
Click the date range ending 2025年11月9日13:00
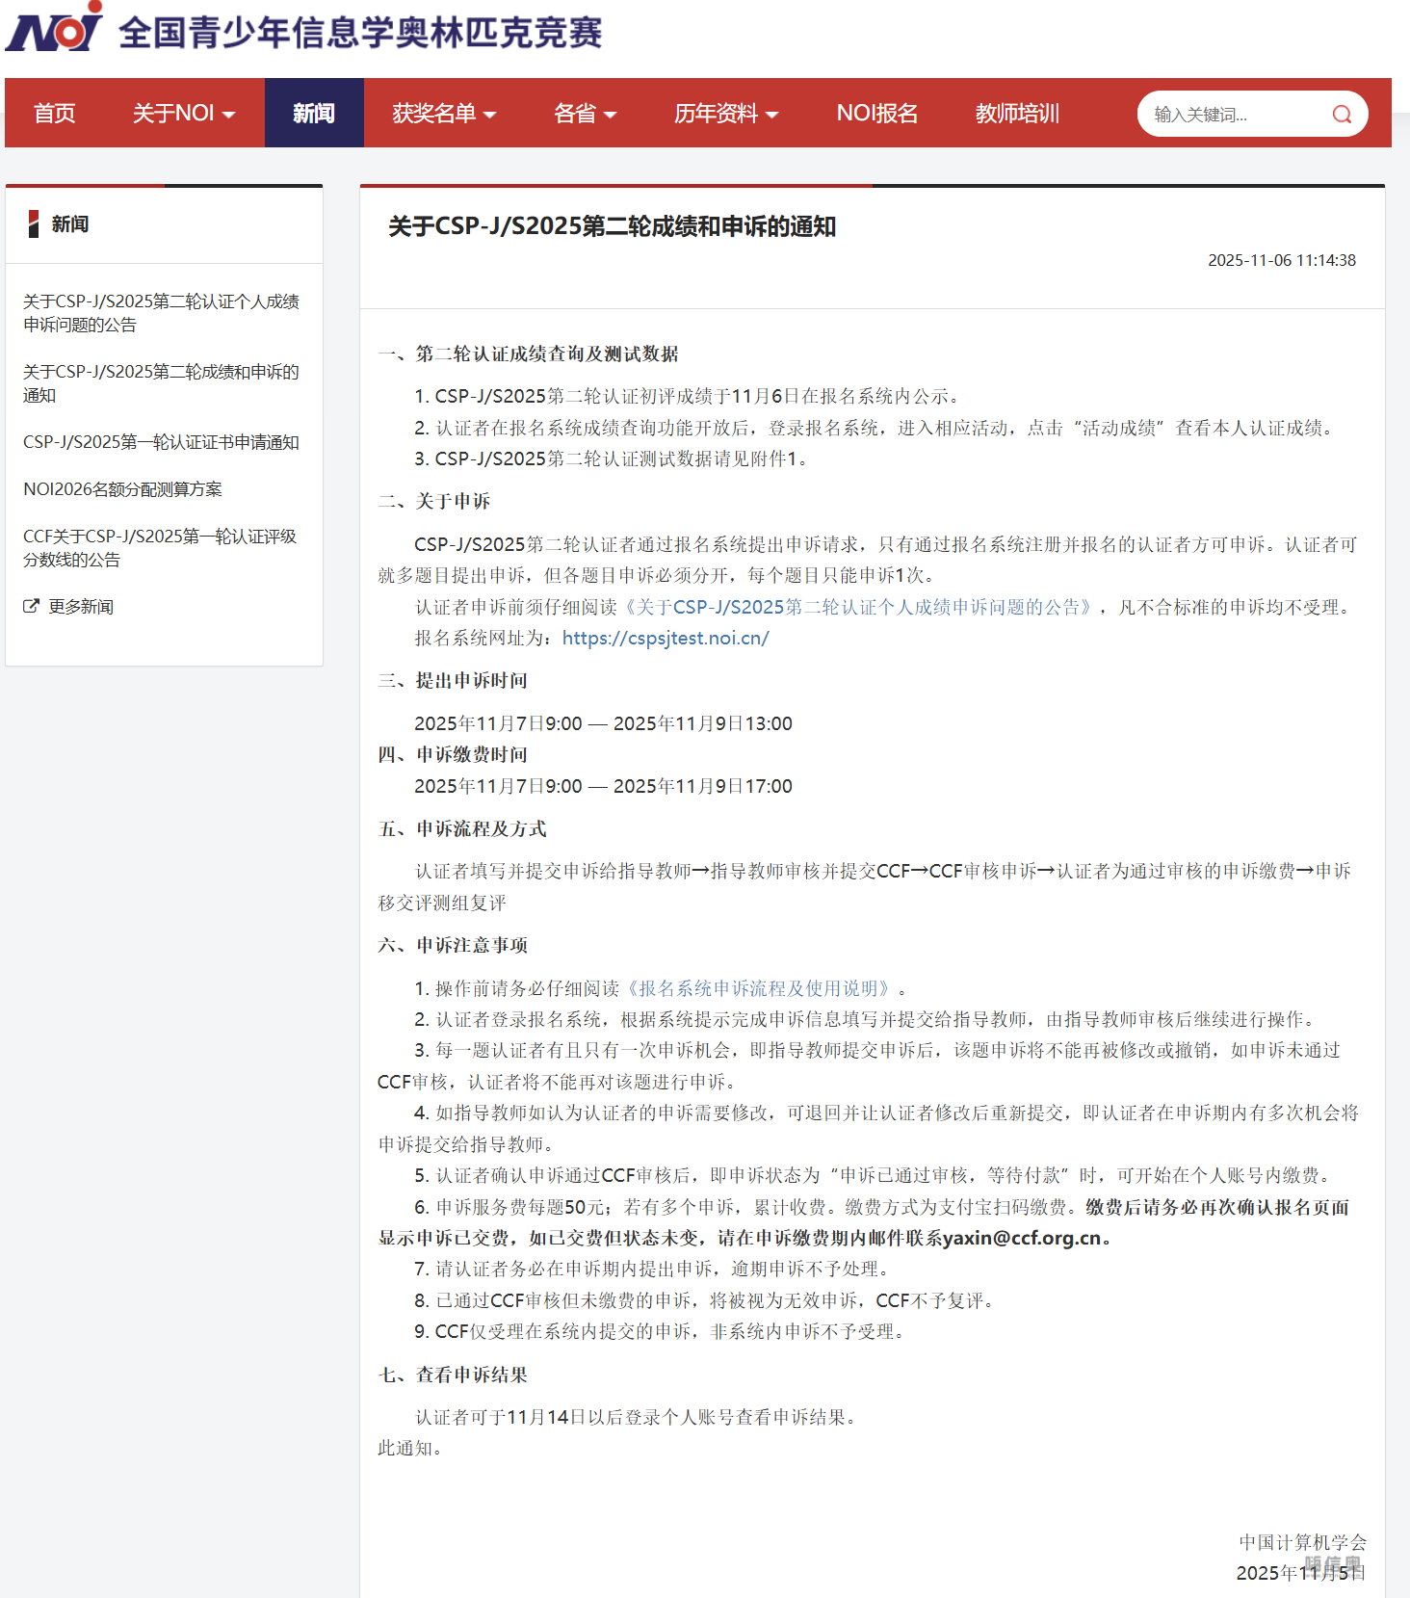pos(604,723)
